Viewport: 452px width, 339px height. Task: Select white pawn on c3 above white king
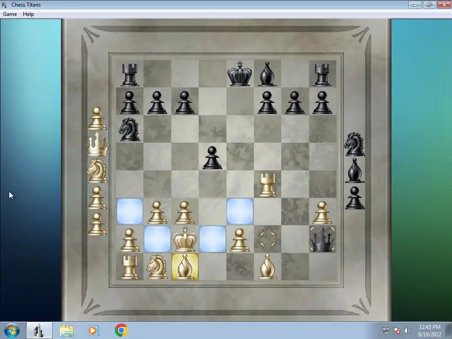coord(185,213)
